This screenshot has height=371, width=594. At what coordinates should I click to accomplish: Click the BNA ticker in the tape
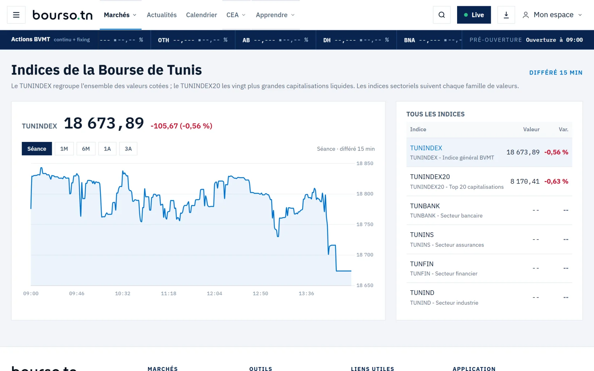[430, 40]
